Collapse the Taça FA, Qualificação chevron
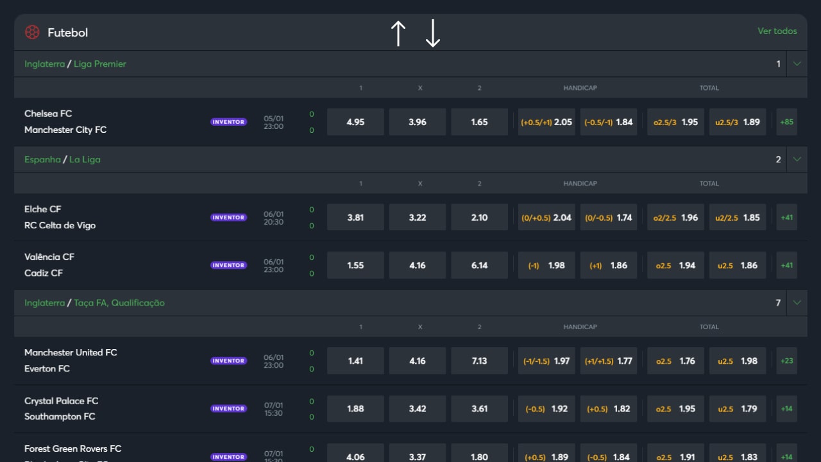 (x=797, y=302)
